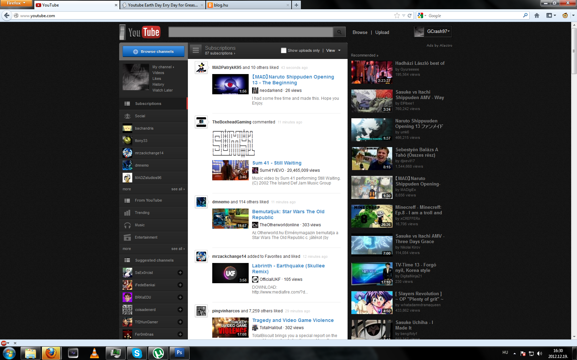
Task: Click the Upload link
Action: tap(382, 32)
